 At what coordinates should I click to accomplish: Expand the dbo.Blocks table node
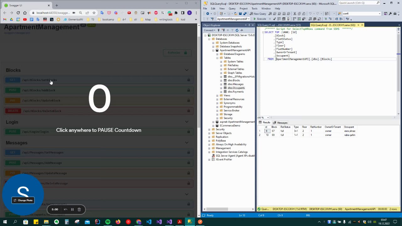[221, 80]
